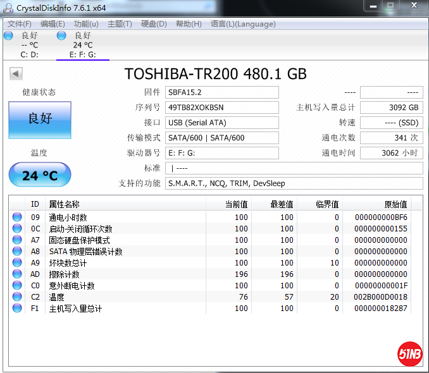
Task: Click raw value 002B000D0018
Action: [380, 297]
